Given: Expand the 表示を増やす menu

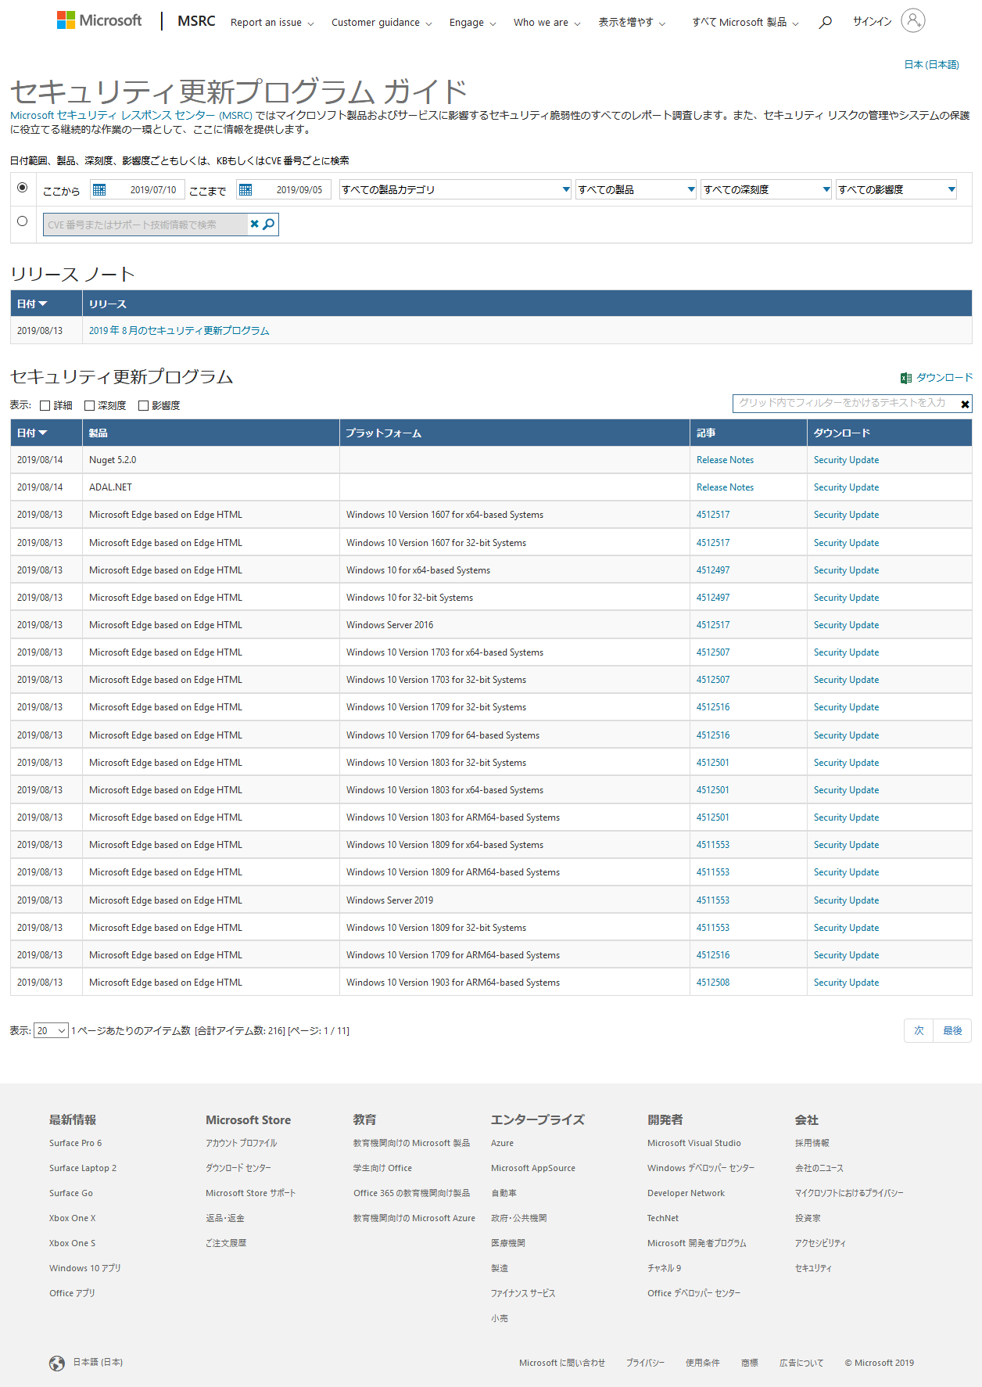Looking at the screenshot, I should click(x=632, y=23).
